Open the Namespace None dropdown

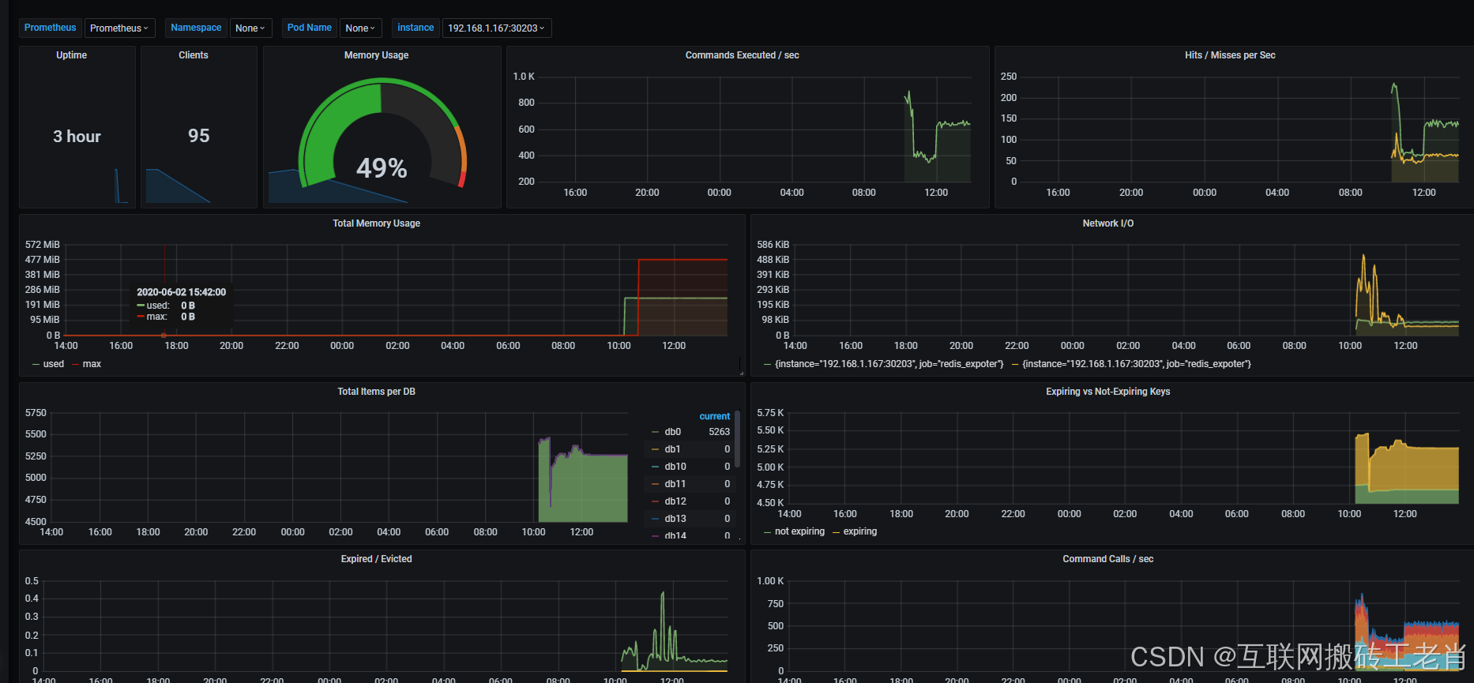(x=250, y=28)
